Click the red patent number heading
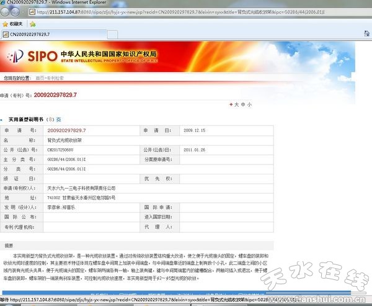This screenshot has height=306, width=372. point(55,94)
